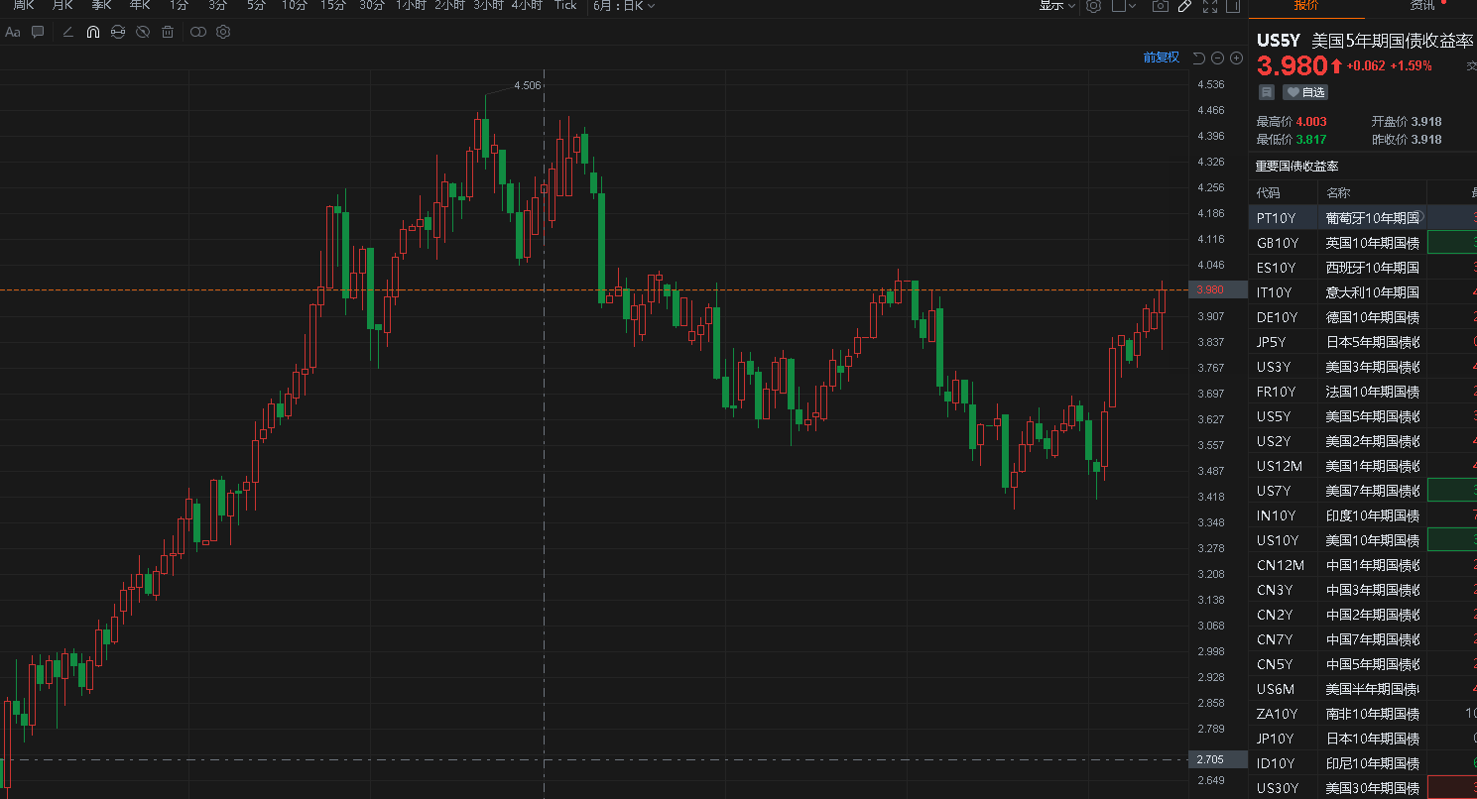Hide all drawings with the crossed-eye icon

[x=143, y=32]
